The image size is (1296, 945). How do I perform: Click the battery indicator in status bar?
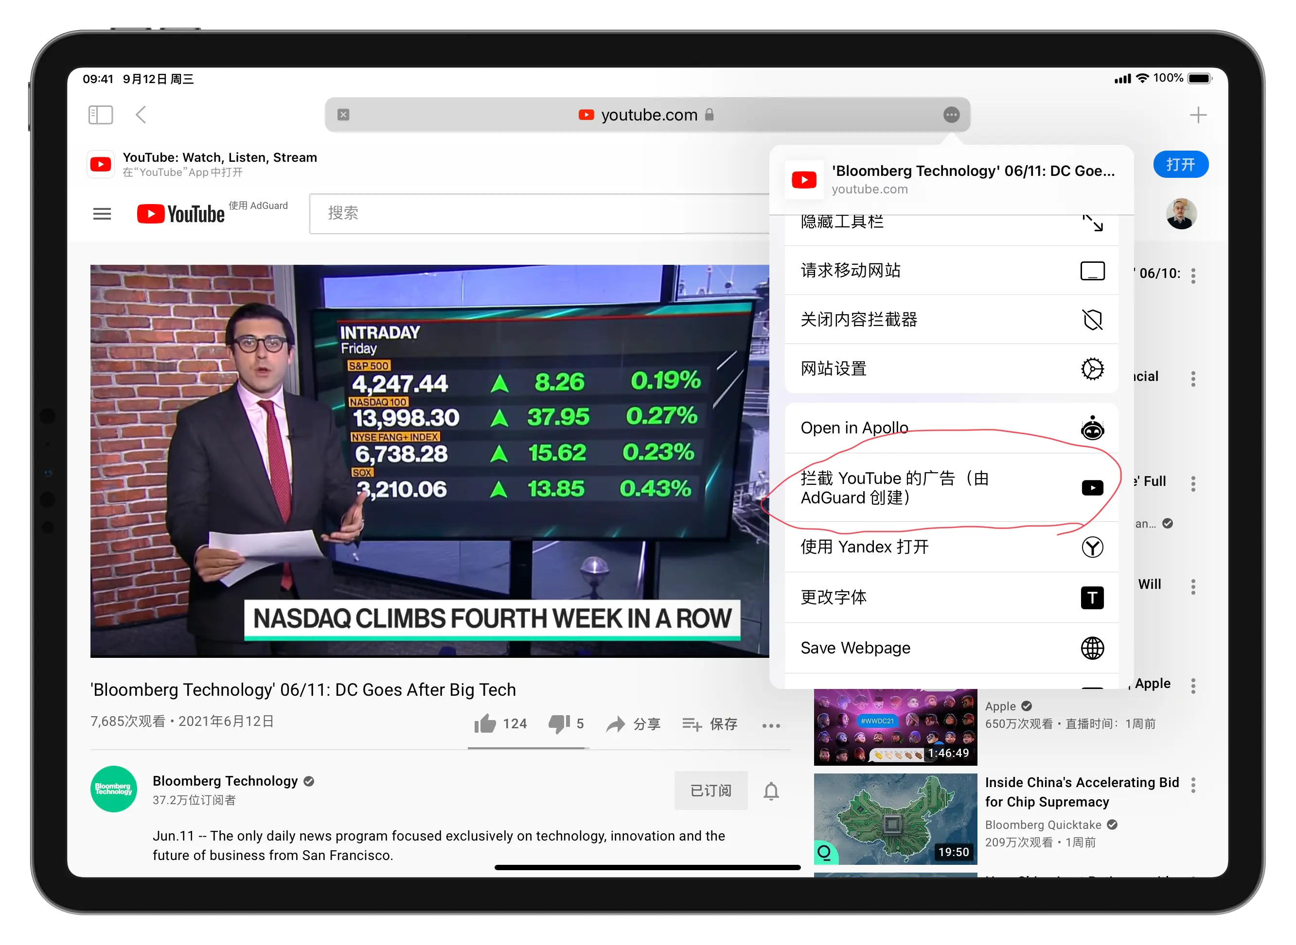point(1199,78)
